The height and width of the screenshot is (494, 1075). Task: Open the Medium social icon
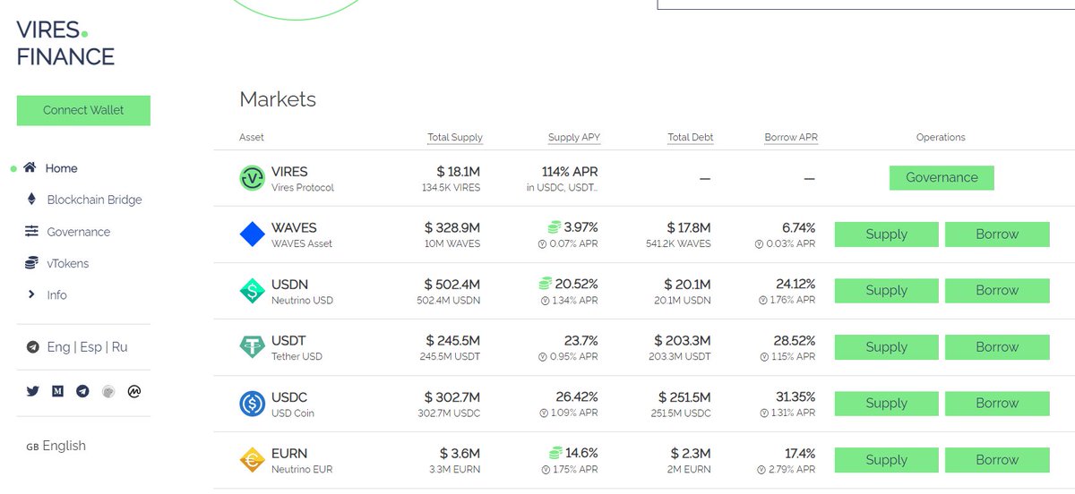[57, 391]
